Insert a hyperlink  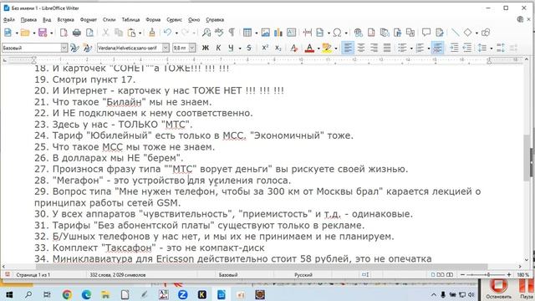click(358, 33)
